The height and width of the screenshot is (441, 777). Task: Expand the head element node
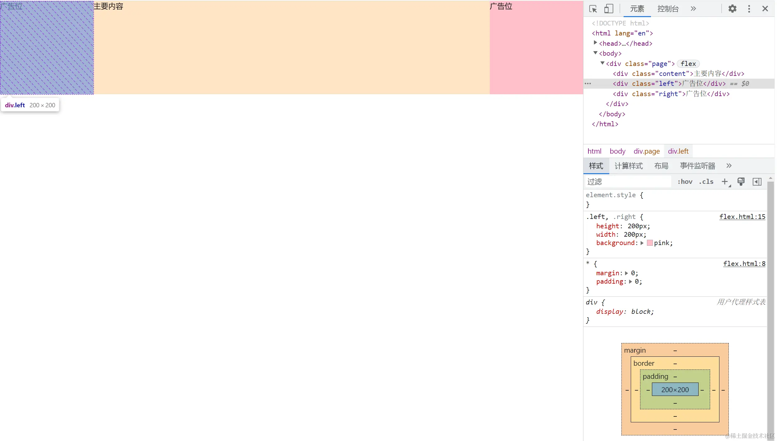(595, 43)
